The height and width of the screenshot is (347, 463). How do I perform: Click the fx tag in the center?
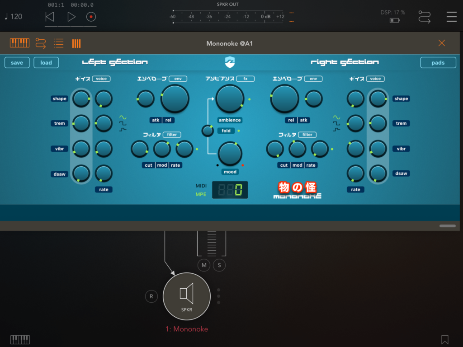(246, 79)
